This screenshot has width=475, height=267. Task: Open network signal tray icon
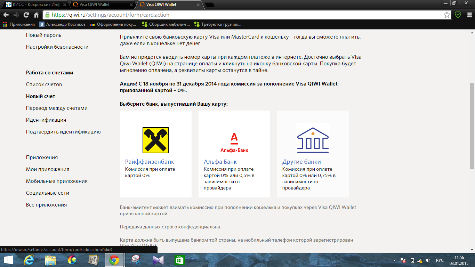coord(420,260)
